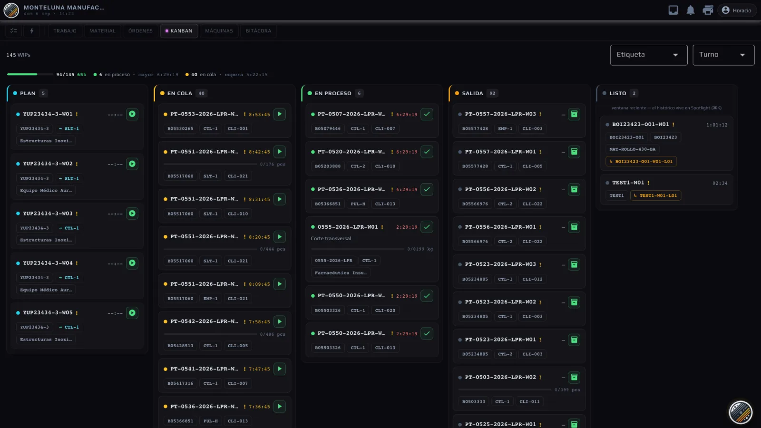
Task: Open the Turno dropdown
Action: [723, 55]
